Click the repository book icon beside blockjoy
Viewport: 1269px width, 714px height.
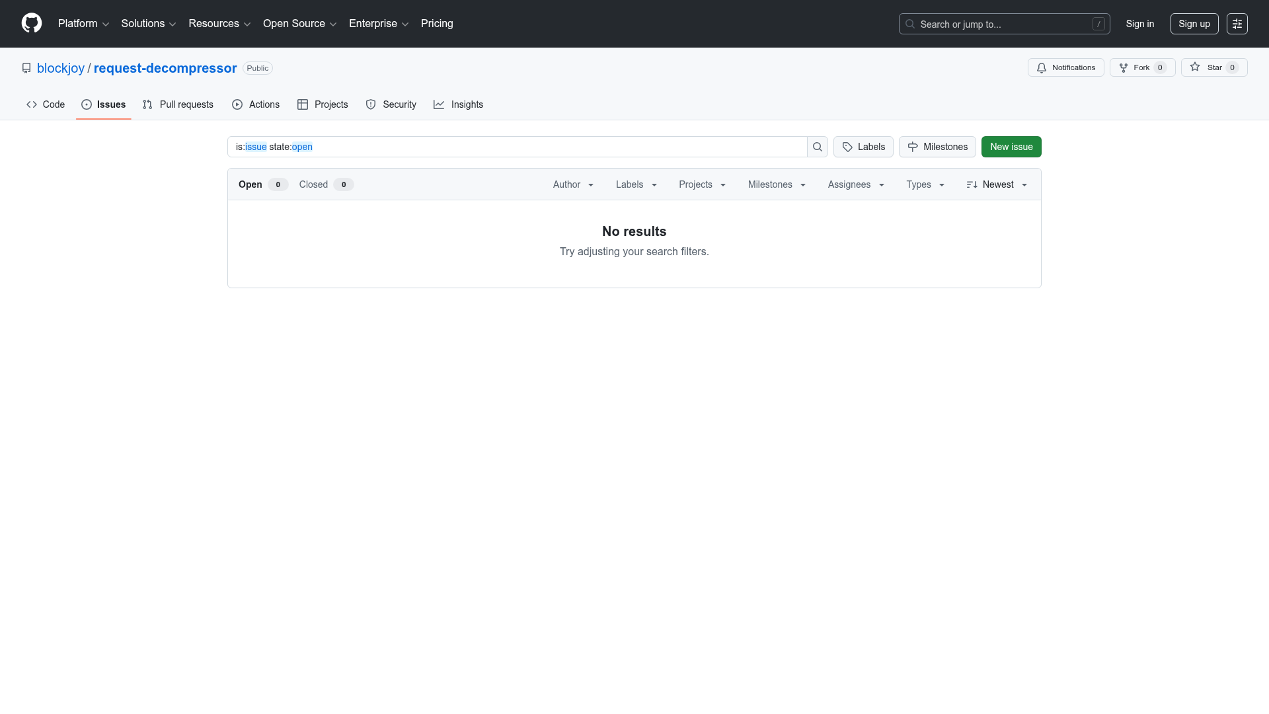click(26, 68)
